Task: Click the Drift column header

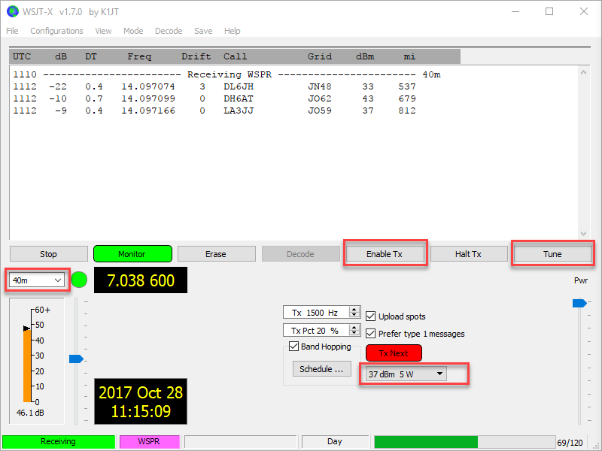Action: tap(196, 57)
